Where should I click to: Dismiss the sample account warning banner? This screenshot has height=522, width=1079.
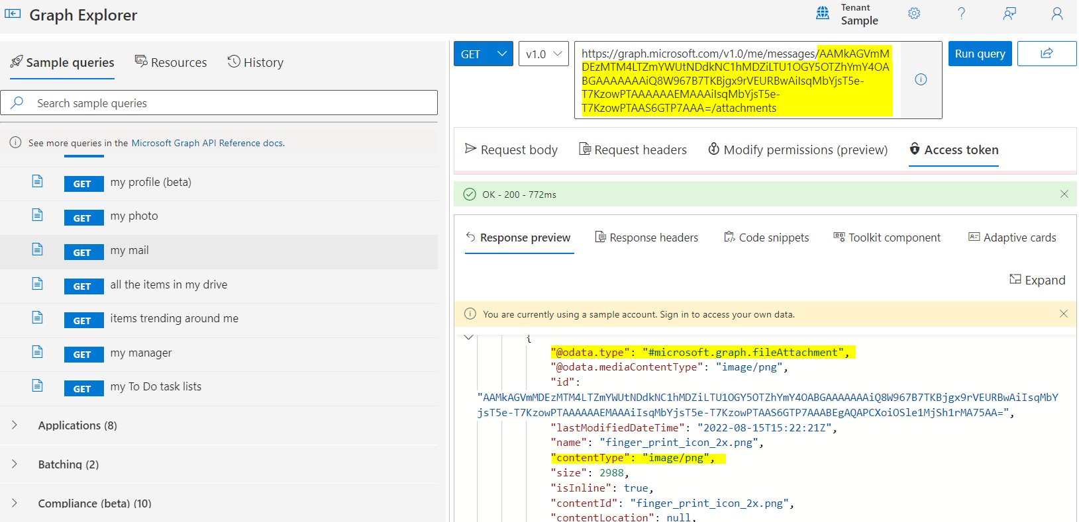pos(1064,314)
